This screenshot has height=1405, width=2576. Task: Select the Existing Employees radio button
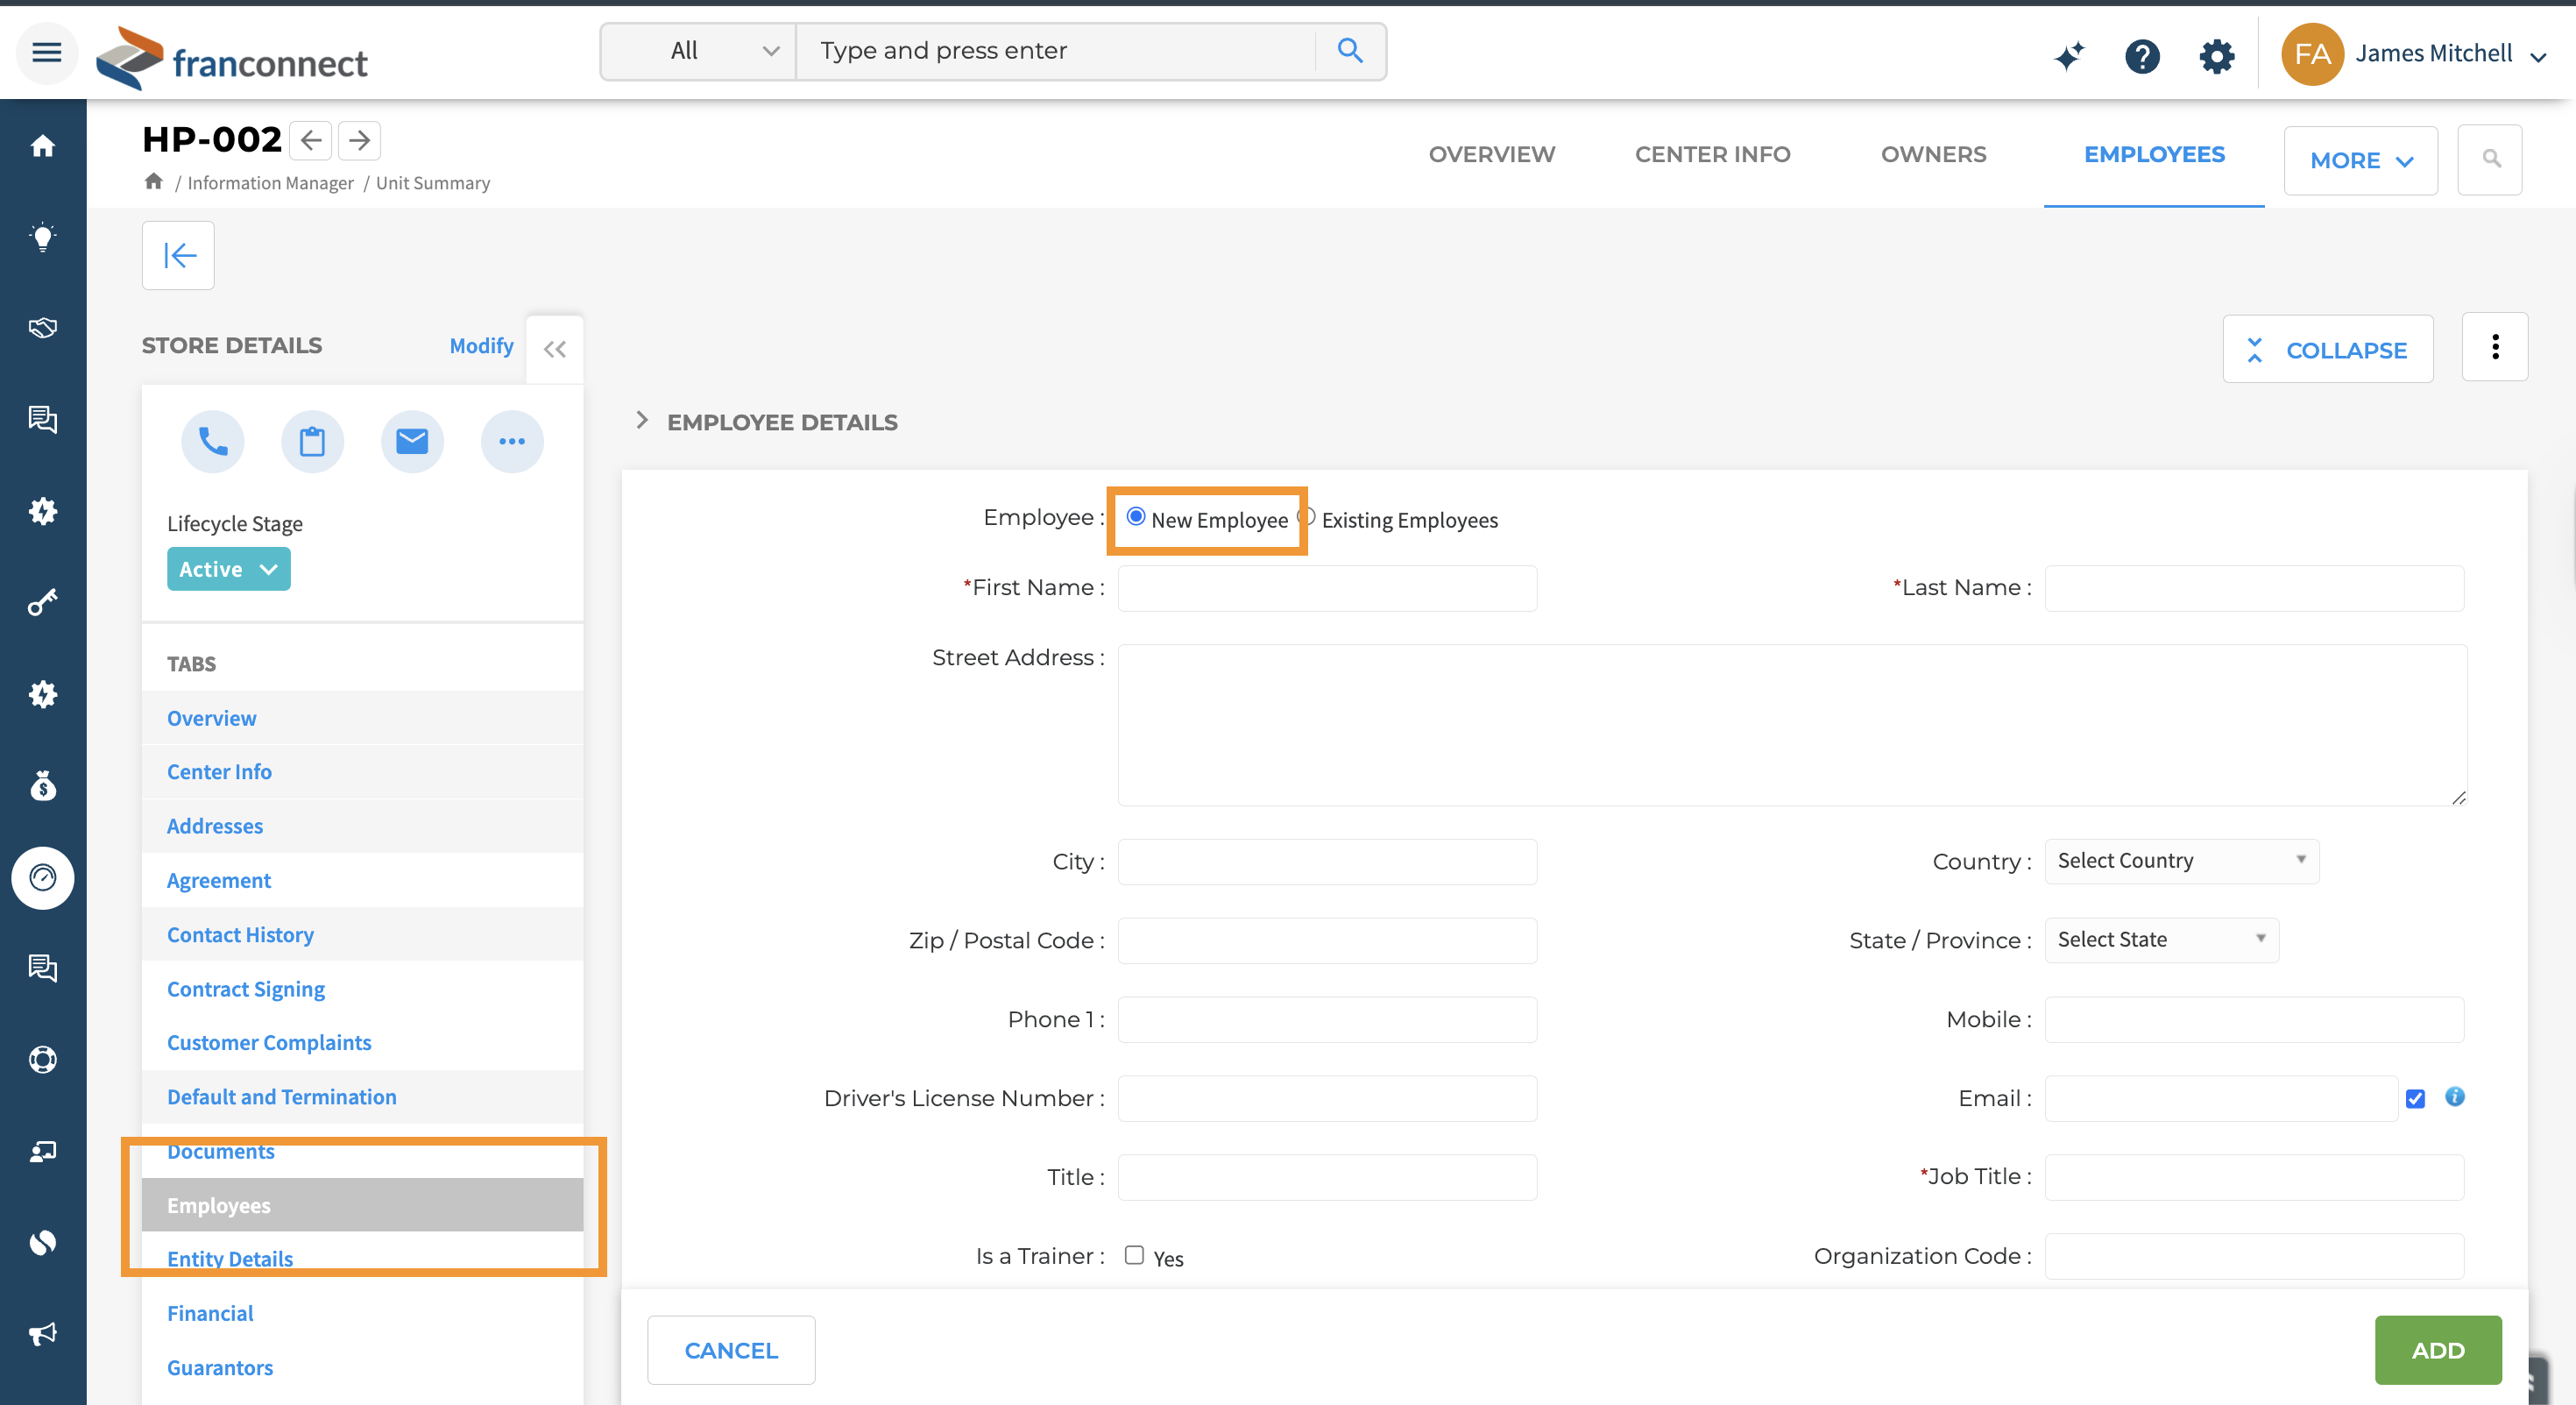coord(1306,517)
